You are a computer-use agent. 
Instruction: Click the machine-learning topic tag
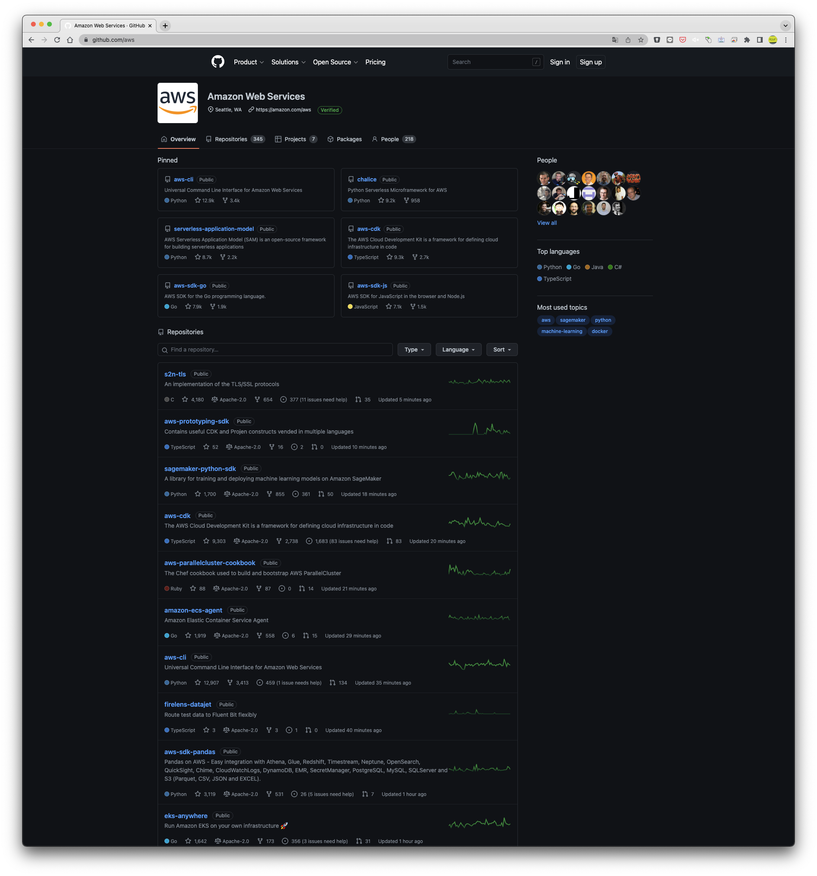[561, 331]
